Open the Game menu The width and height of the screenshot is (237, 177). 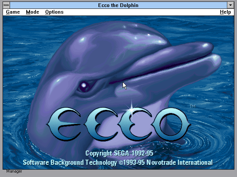click(x=13, y=12)
